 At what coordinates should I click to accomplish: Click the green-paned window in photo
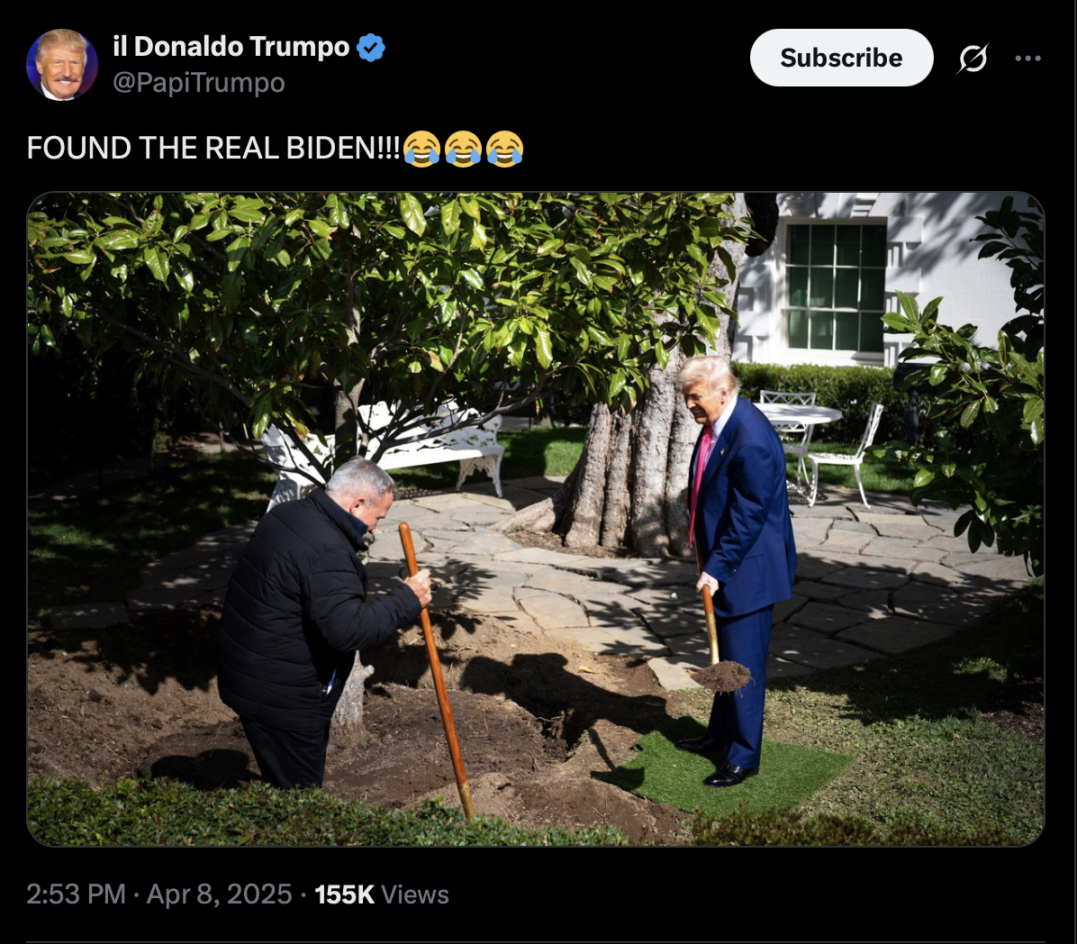click(836, 287)
